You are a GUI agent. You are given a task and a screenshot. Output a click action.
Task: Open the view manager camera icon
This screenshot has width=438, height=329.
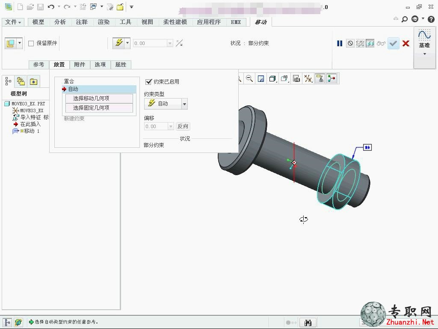[x=296, y=79]
